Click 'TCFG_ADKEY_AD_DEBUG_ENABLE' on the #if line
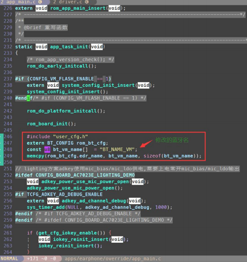This screenshot has width=247, height=262. coord(65,194)
